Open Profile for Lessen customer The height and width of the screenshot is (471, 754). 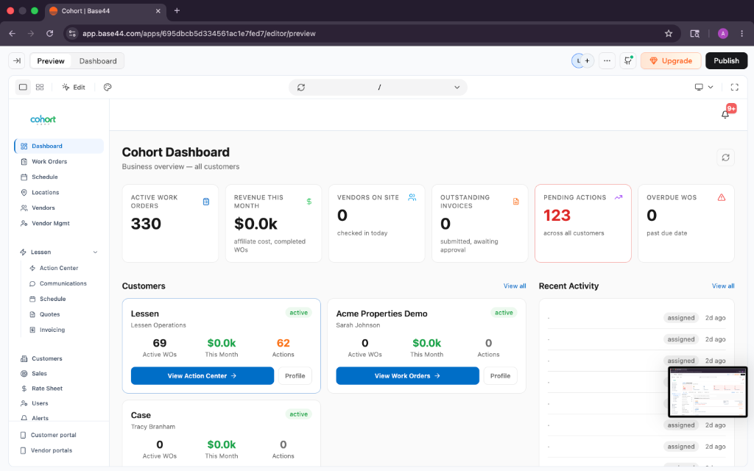[295, 376]
